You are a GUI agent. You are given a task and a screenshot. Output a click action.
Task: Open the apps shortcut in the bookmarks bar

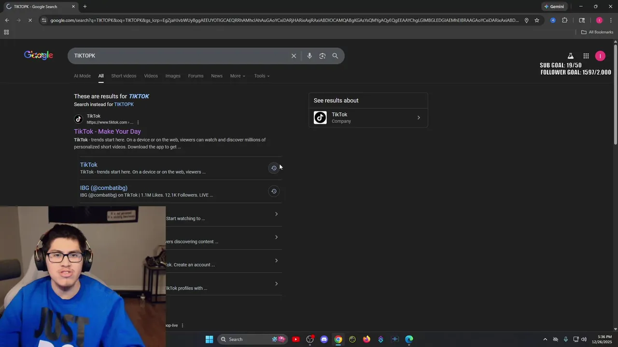coord(6,32)
